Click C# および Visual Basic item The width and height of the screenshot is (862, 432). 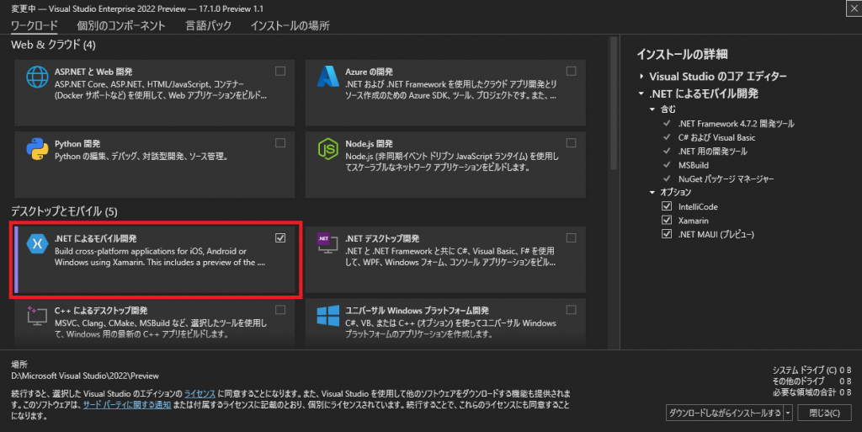(x=717, y=137)
